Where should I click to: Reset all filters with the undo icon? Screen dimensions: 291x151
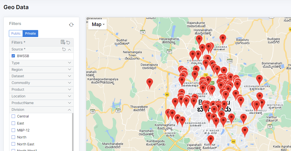68,42
